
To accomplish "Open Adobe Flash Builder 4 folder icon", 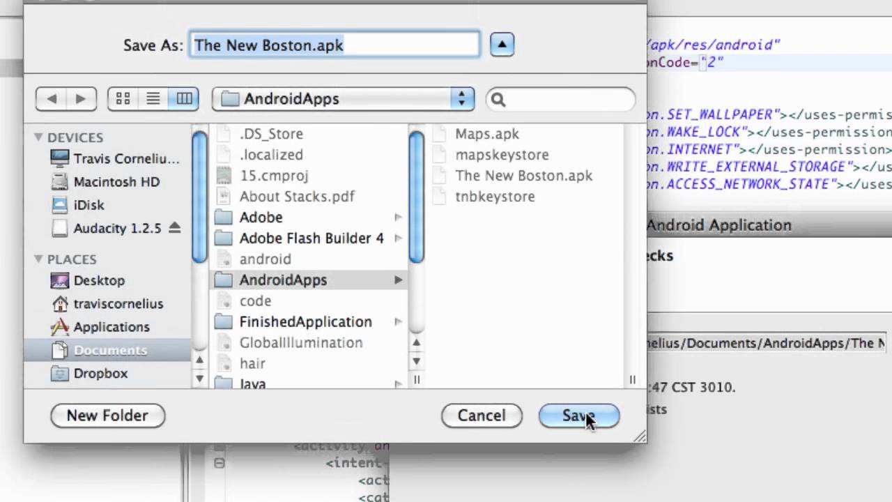I will coord(223,238).
